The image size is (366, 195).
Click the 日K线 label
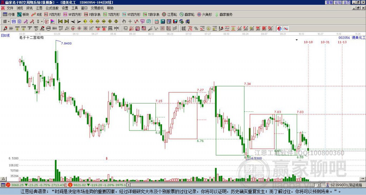(5, 35)
